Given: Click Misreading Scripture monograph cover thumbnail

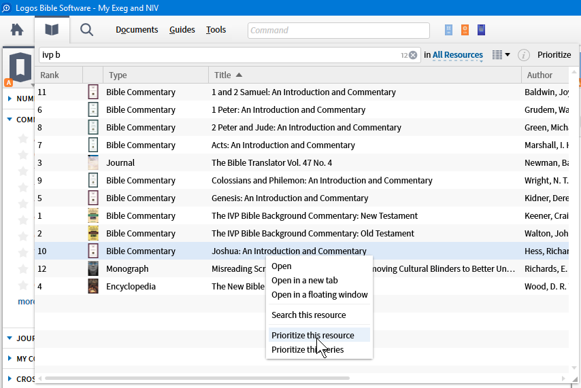Looking at the screenshot, I should tap(93, 268).
